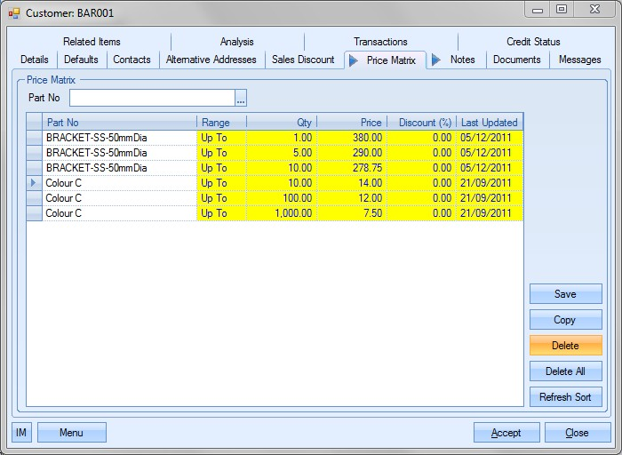Switch to the Alternative Addresses tab
This screenshot has height=455, width=622.
[x=211, y=60]
